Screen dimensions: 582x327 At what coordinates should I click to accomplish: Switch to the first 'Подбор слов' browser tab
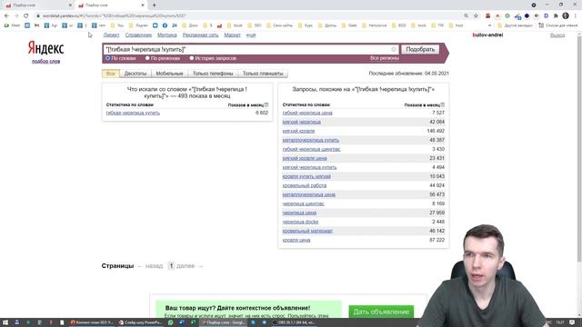pyautogui.click(x=37, y=5)
